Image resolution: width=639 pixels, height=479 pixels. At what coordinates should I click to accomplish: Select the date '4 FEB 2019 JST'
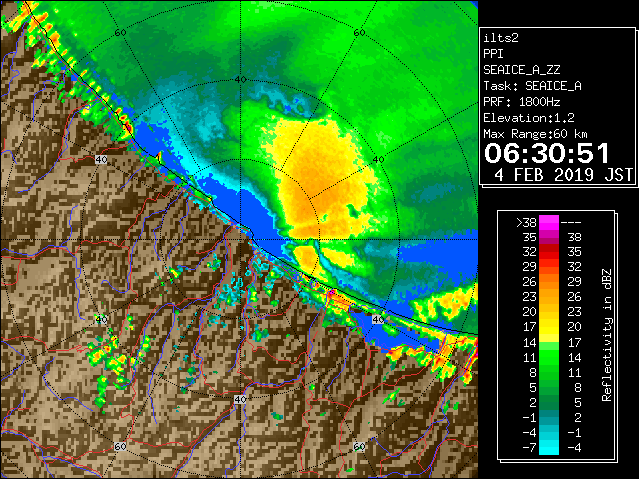point(563,175)
